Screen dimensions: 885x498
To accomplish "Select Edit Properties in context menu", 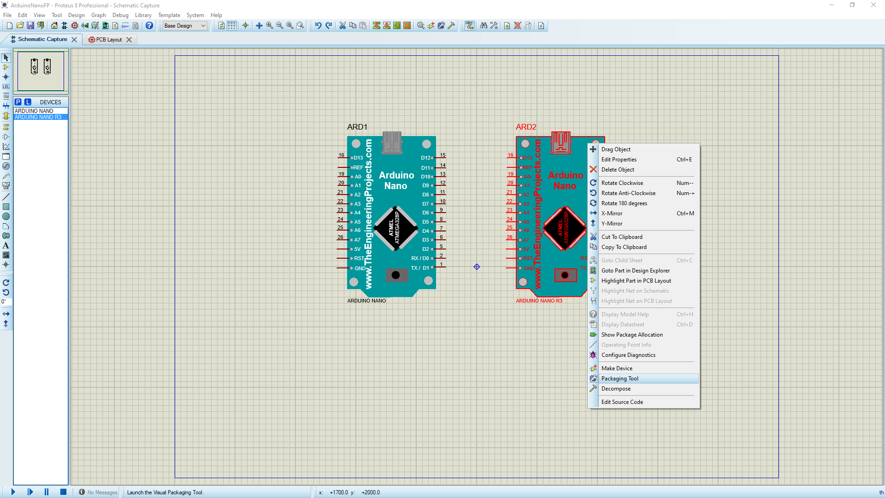I will click(619, 160).
